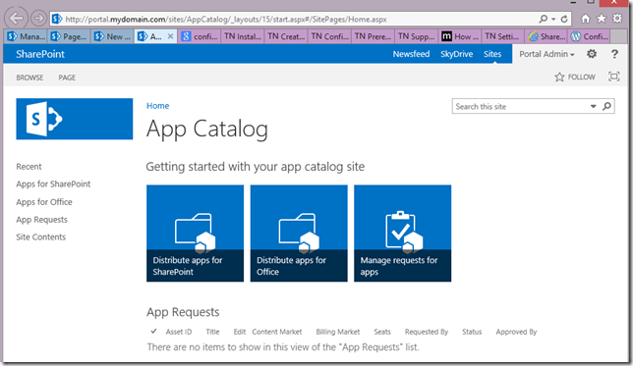Image resolution: width=633 pixels, height=366 pixels.
Task: Sort by Content Market column
Action: click(x=277, y=332)
